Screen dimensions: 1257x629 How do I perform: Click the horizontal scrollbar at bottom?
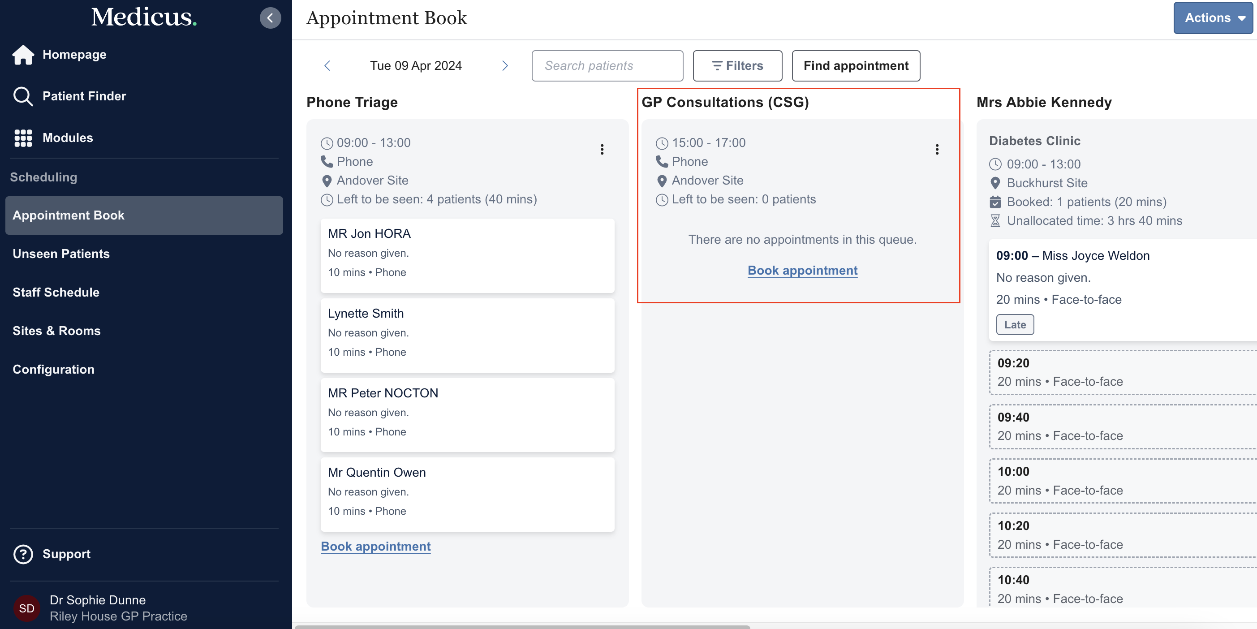(522, 627)
